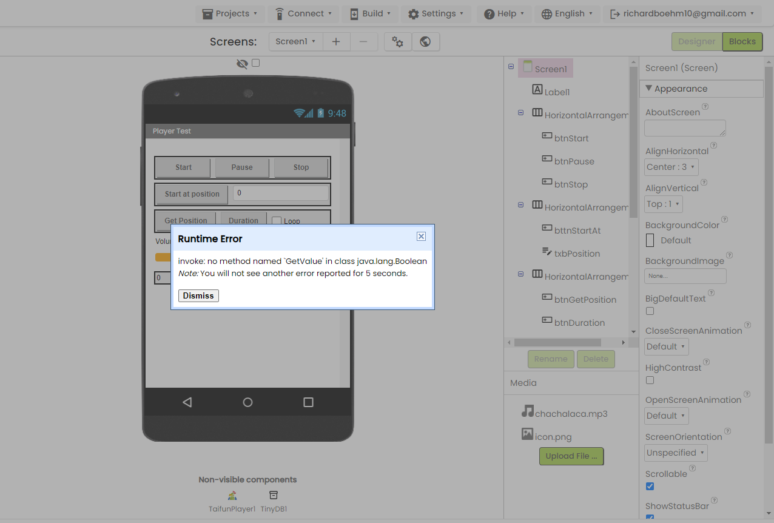The width and height of the screenshot is (774, 523).
Task: Click the image icon beside icon.png
Action: tap(528, 436)
